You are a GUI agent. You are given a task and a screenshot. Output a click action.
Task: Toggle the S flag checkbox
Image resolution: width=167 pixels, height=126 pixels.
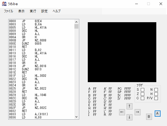(142, 90)
